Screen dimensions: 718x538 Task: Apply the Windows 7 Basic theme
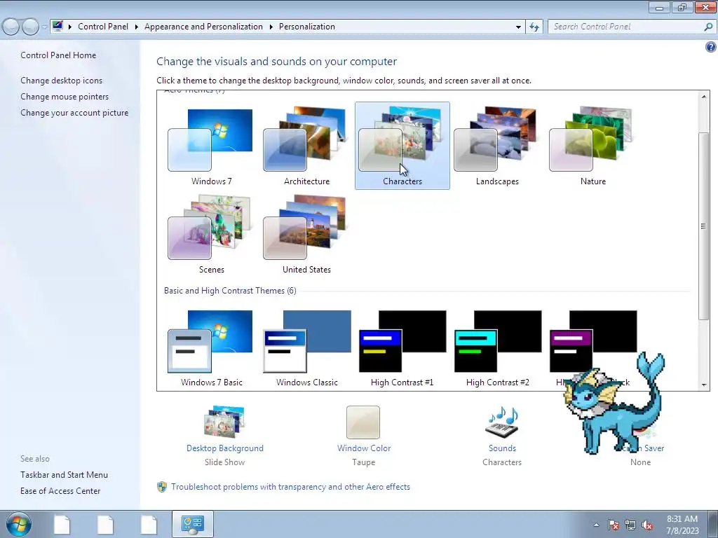(x=211, y=349)
